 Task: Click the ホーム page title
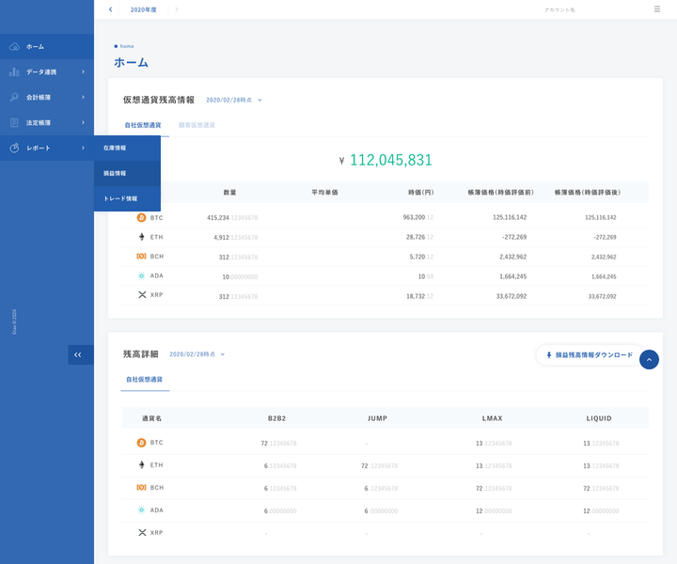pyautogui.click(x=132, y=63)
